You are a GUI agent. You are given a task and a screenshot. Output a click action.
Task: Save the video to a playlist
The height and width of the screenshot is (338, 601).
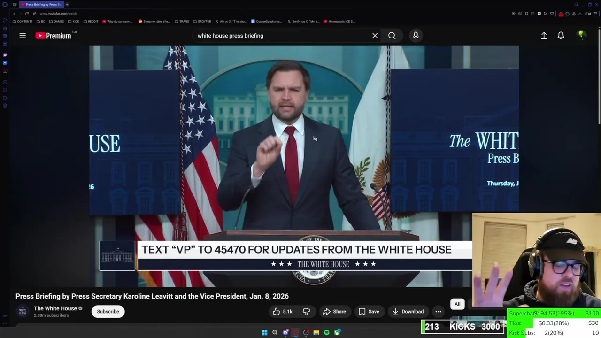coord(369,312)
